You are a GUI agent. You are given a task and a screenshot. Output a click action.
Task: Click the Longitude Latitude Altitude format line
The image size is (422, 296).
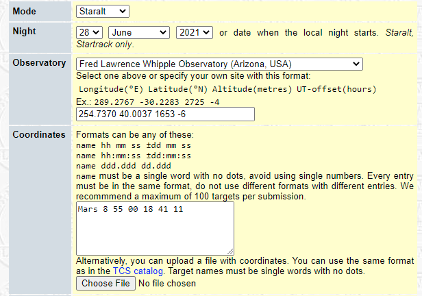coord(227,89)
